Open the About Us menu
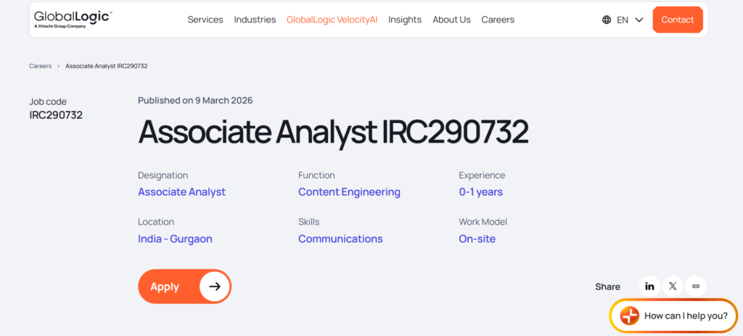743x336 pixels. coord(451,20)
